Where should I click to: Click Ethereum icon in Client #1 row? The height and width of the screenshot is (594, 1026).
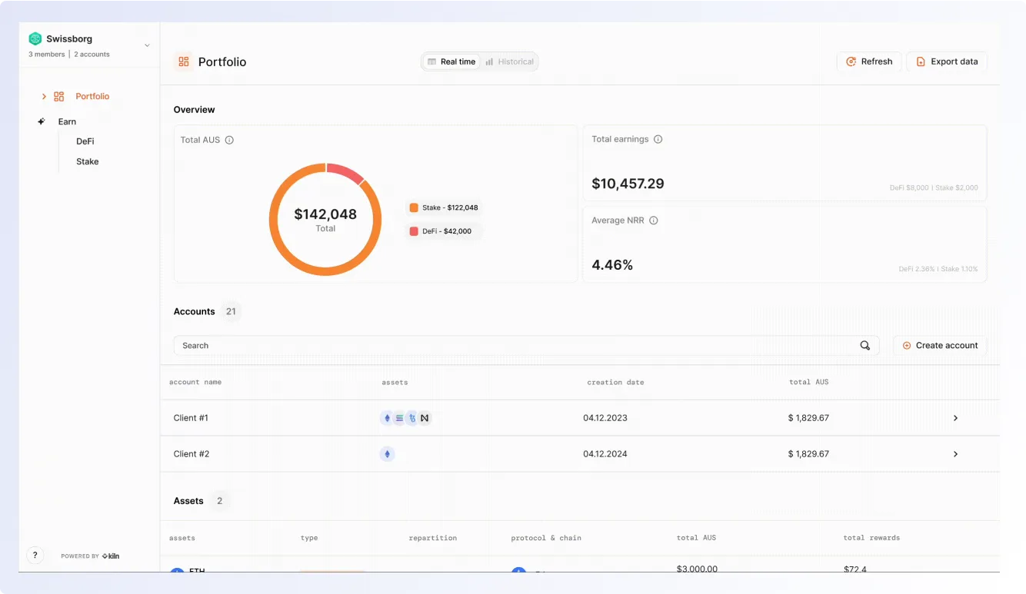coord(387,418)
